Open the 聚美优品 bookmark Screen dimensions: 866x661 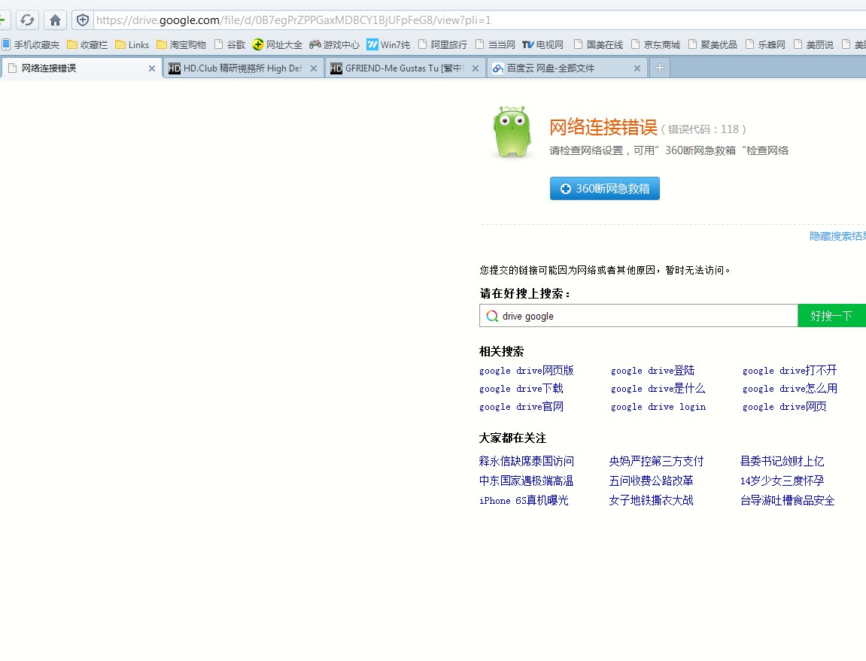pyautogui.click(x=713, y=44)
